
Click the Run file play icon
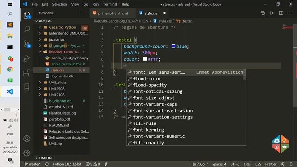[272, 13]
